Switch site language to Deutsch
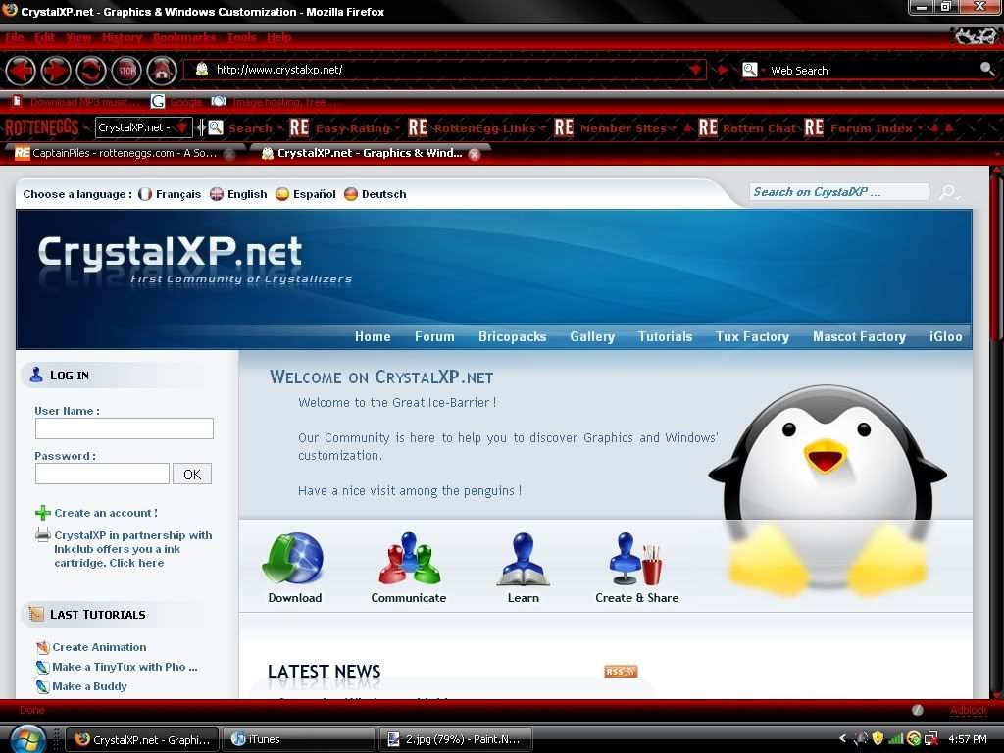The image size is (1004, 753). point(375,194)
